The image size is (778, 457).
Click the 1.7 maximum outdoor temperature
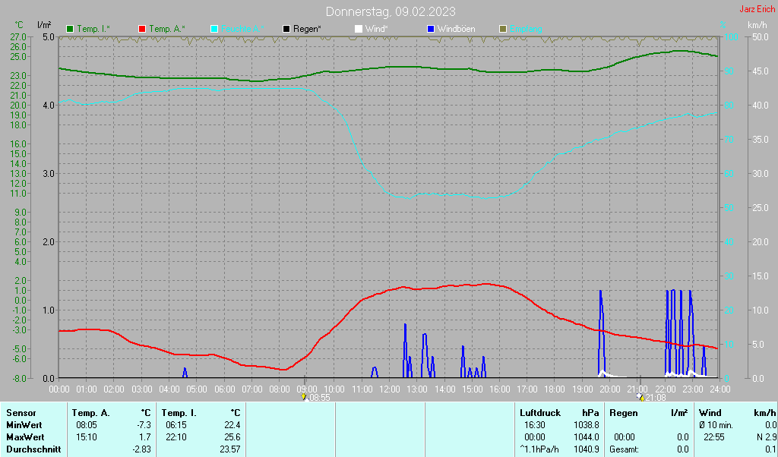pyautogui.click(x=144, y=438)
